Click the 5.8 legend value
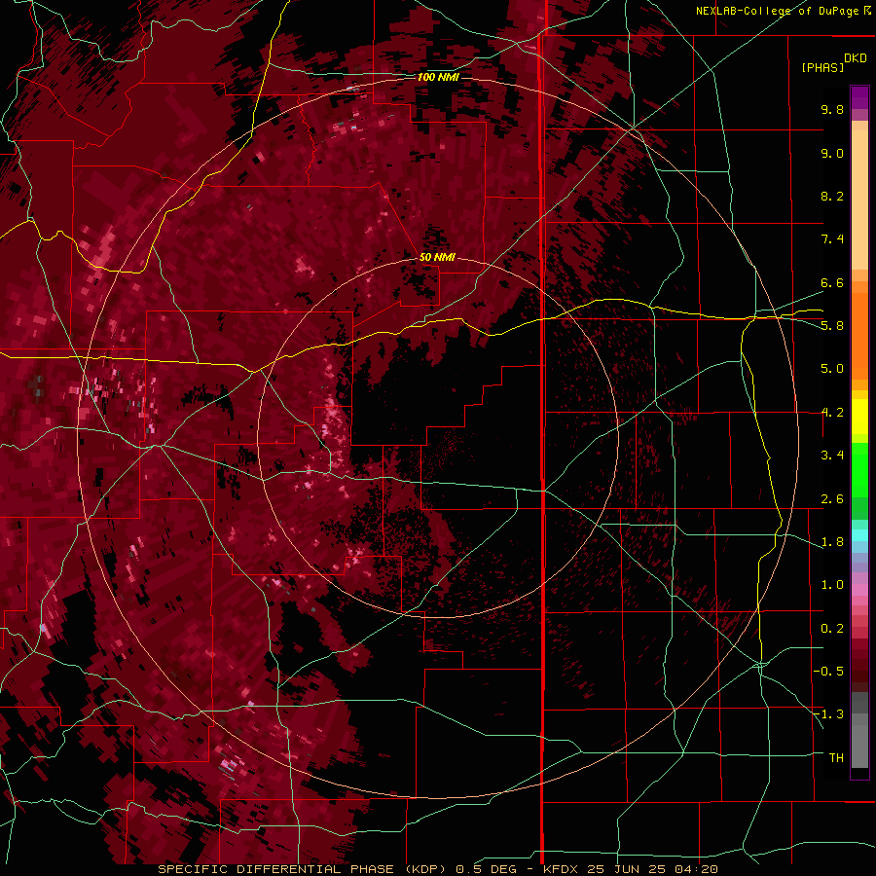The width and height of the screenshot is (876, 876). click(832, 326)
